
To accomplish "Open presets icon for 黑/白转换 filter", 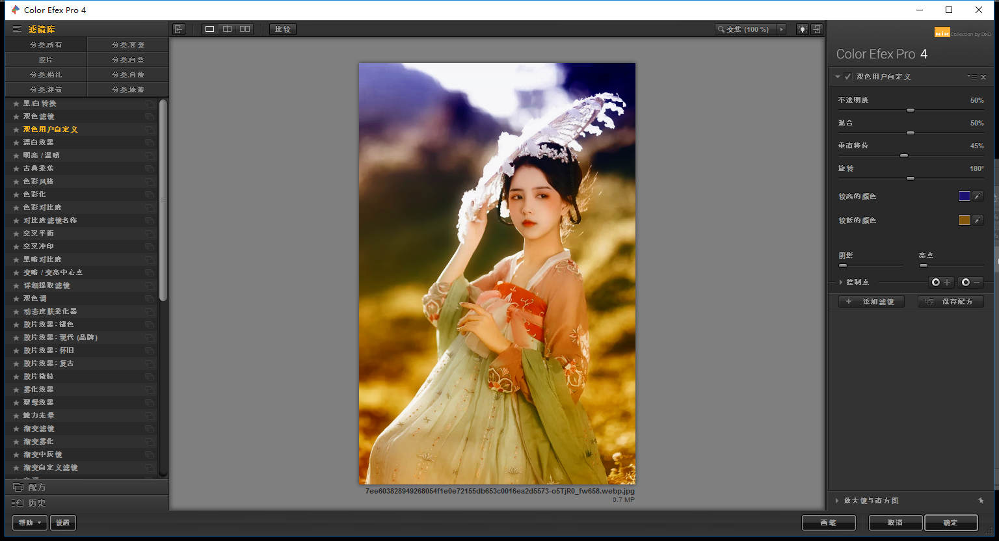I will tap(150, 103).
